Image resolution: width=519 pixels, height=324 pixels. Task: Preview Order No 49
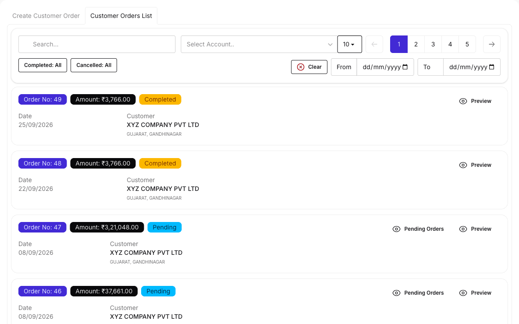475,101
